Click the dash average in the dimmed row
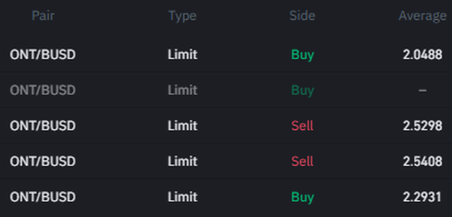 click(422, 90)
